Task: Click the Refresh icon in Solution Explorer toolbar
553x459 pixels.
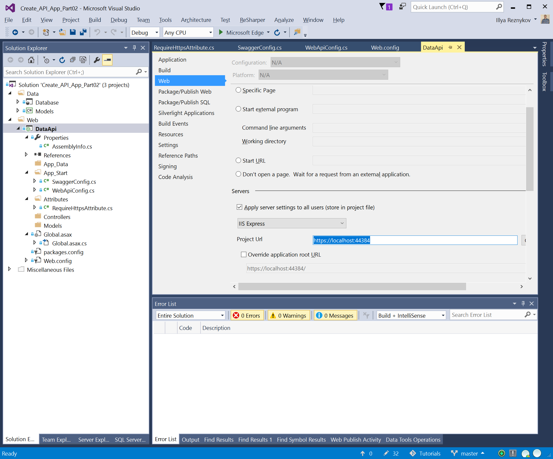Action: (62, 60)
